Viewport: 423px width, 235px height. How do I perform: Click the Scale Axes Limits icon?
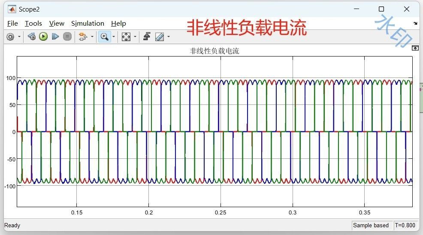click(x=126, y=37)
